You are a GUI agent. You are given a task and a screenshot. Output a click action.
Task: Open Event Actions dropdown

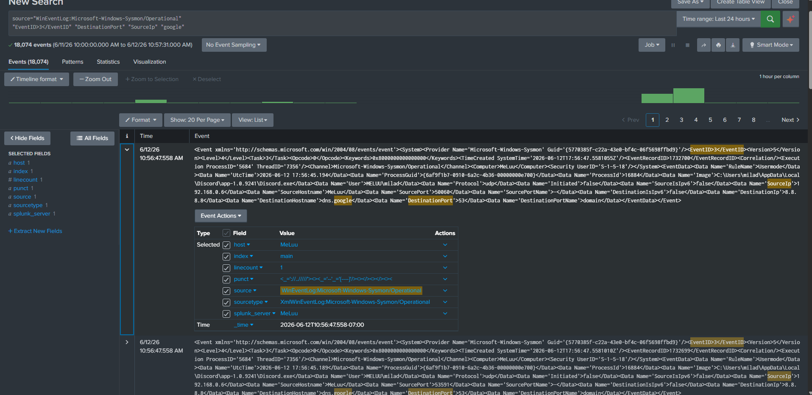(220, 216)
